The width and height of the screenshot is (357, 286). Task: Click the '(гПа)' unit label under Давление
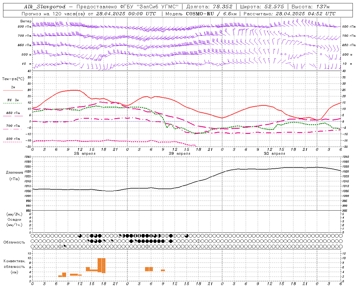(15, 179)
